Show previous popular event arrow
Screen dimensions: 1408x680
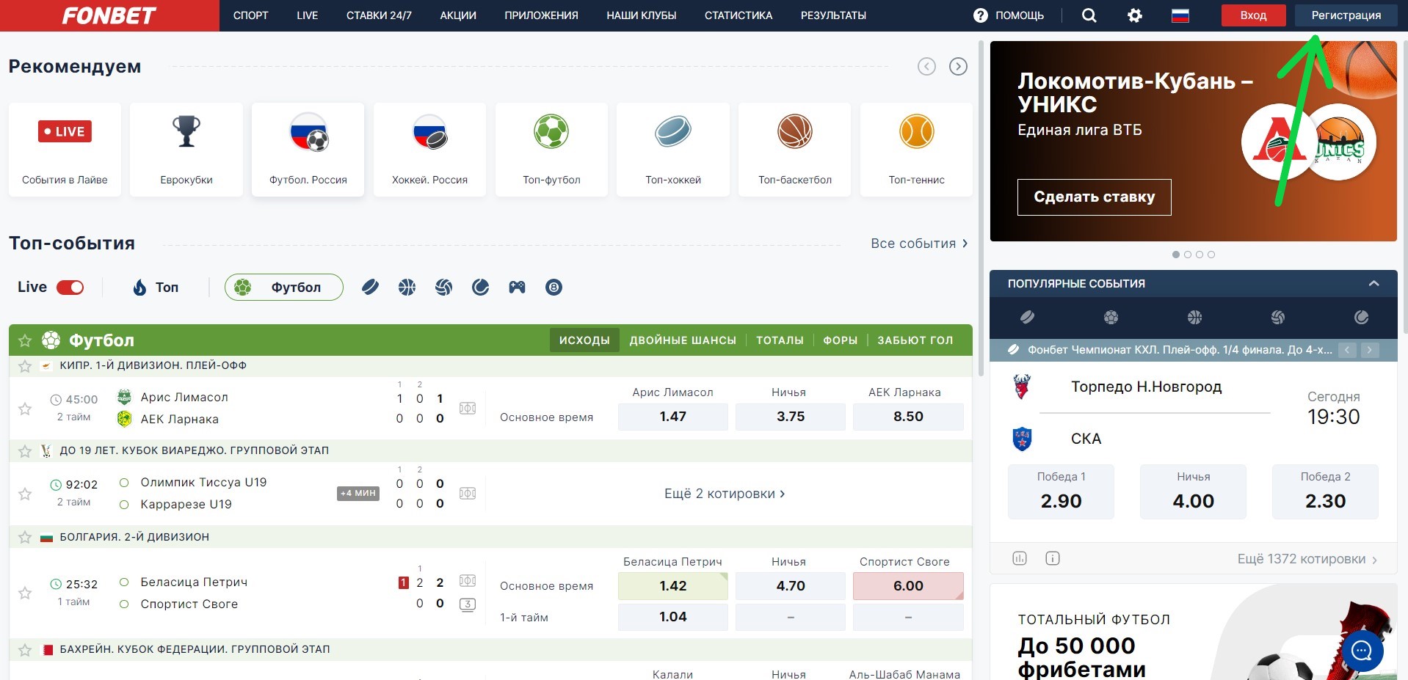pyautogui.click(x=1347, y=351)
